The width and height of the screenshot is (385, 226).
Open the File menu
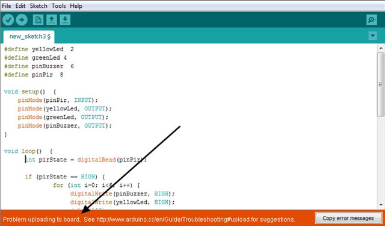pyautogui.click(x=7, y=6)
